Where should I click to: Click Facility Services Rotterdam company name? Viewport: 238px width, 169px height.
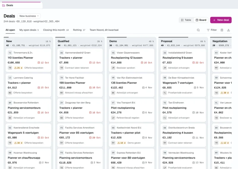tap(79, 153)
